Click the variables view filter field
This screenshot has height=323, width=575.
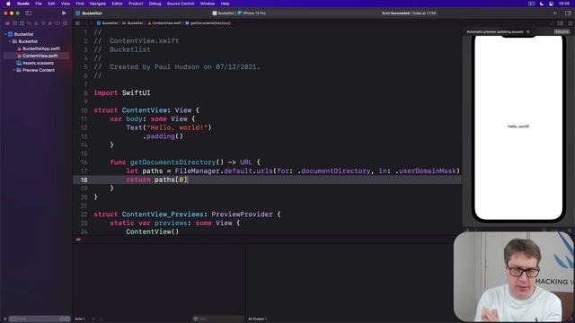point(217,319)
